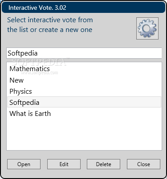167x179 pixels.
Task: Click blank space right of Mathematics row
Action: [106, 69]
